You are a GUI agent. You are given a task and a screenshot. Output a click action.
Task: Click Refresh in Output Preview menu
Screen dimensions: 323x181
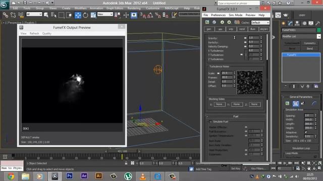[34, 34]
